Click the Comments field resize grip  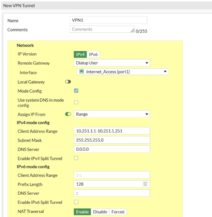tap(132, 30)
